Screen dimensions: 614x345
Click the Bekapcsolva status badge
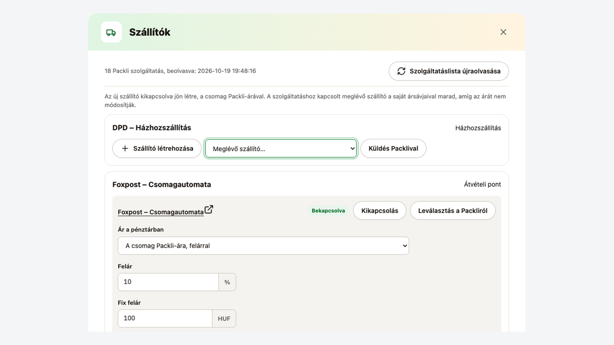click(328, 211)
